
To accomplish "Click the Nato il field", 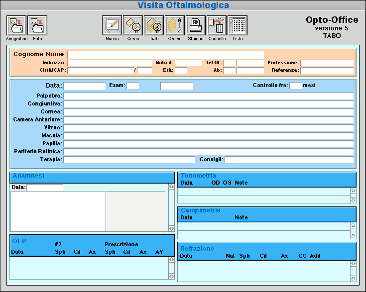I will [189, 63].
